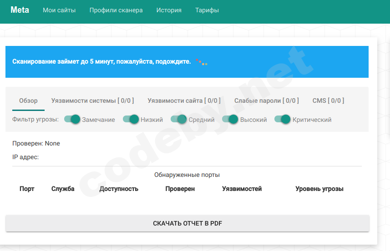The width and height of the screenshot is (390, 251).
Task: Open Мои сайты in navigation
Action: (x=59, y=10)
